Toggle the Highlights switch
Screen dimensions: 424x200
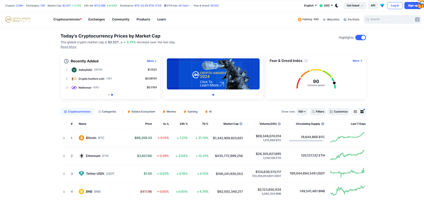coord(361,38)
